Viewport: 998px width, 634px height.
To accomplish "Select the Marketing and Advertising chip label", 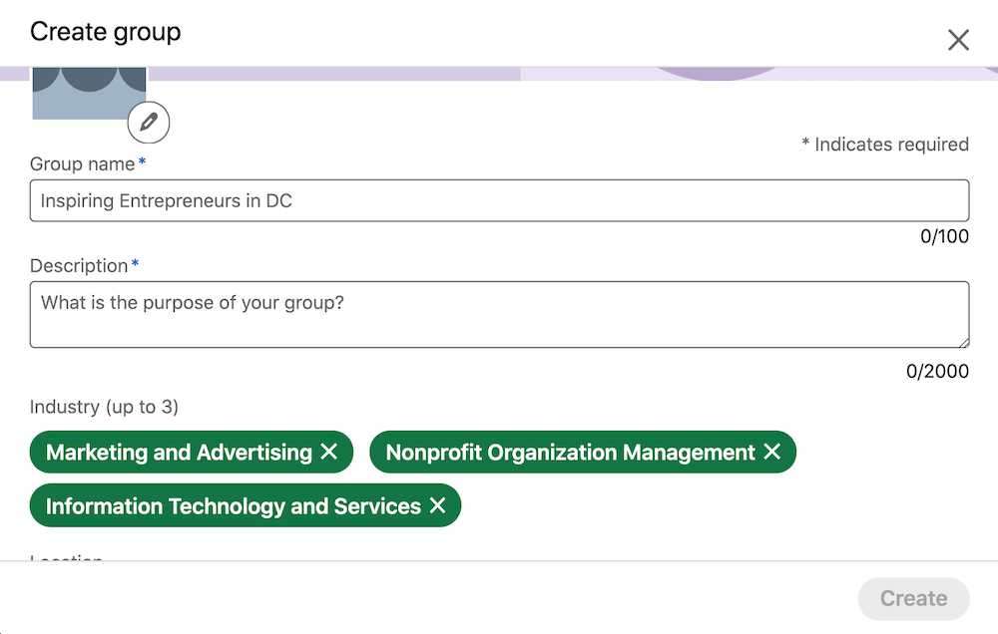I will pos(179,453).
